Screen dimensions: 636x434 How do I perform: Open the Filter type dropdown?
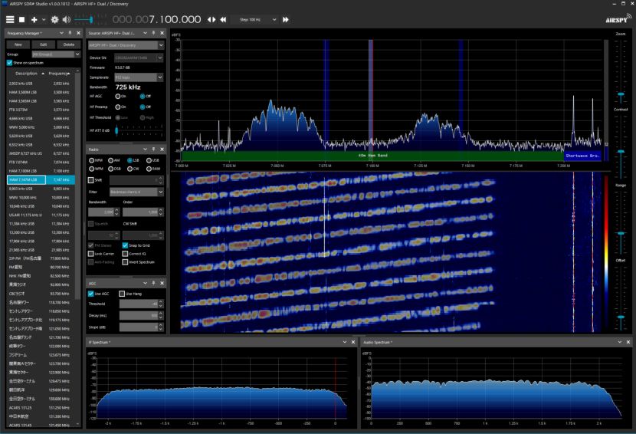[136, 192]
